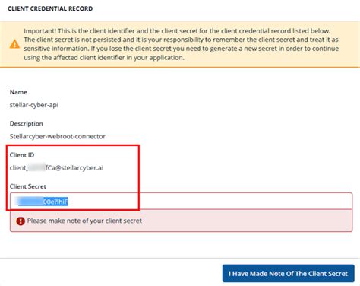The width and height of the screenshot is (360, 286).
Task: Click the Client ID label
Action: point(22,155)
